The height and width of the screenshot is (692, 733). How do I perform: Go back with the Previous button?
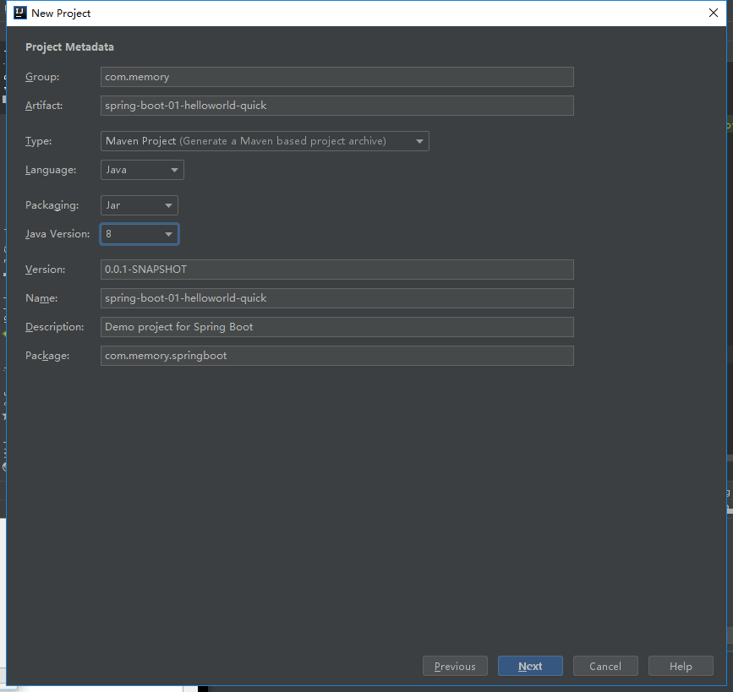click(x=455, y=666)
